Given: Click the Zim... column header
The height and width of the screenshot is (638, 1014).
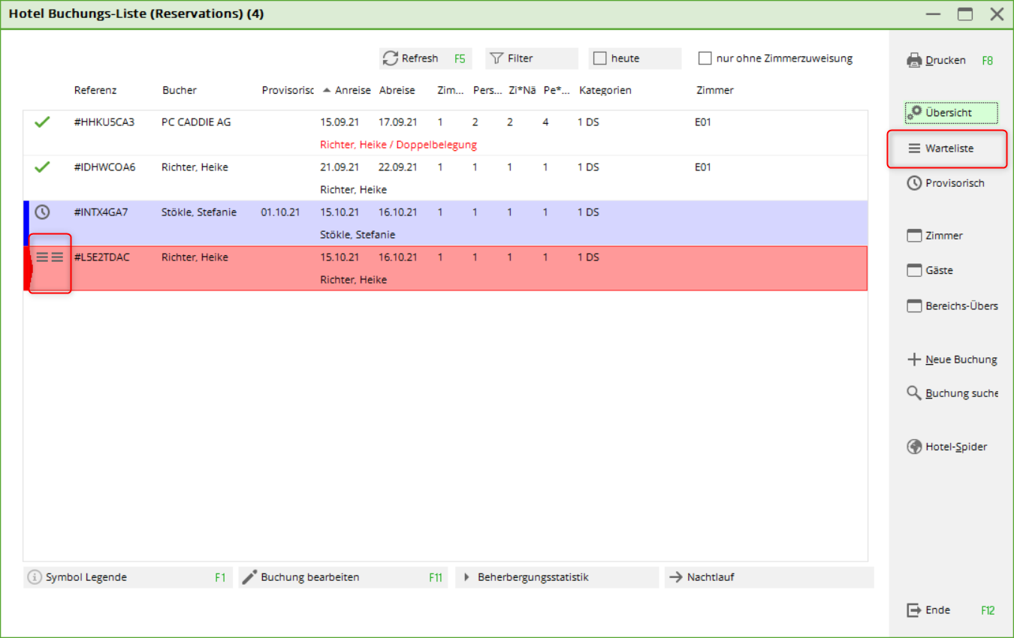Looking at the screenshot, I should tap(451, 90).
